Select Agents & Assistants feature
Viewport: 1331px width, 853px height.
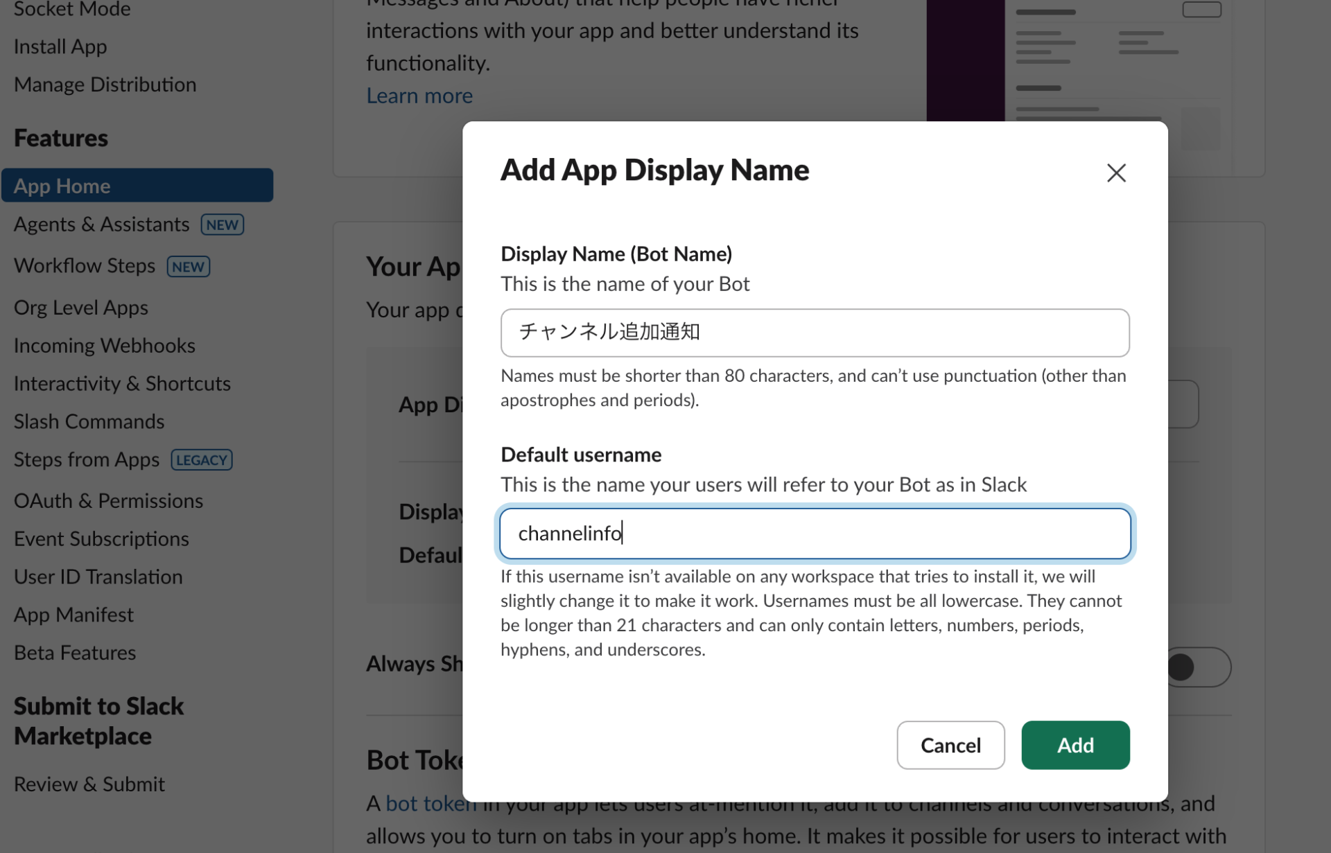(101, 224)
